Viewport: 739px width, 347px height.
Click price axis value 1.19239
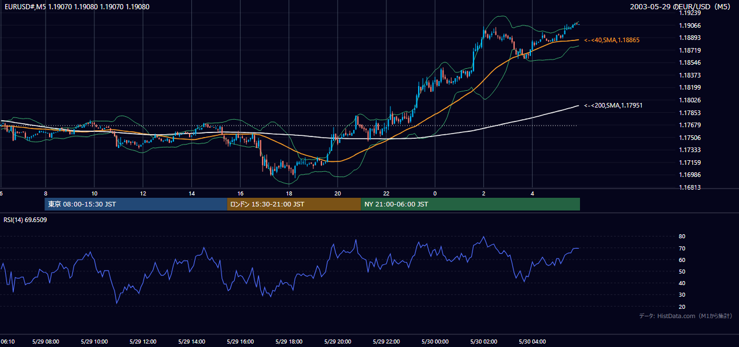tap(689, 13)
